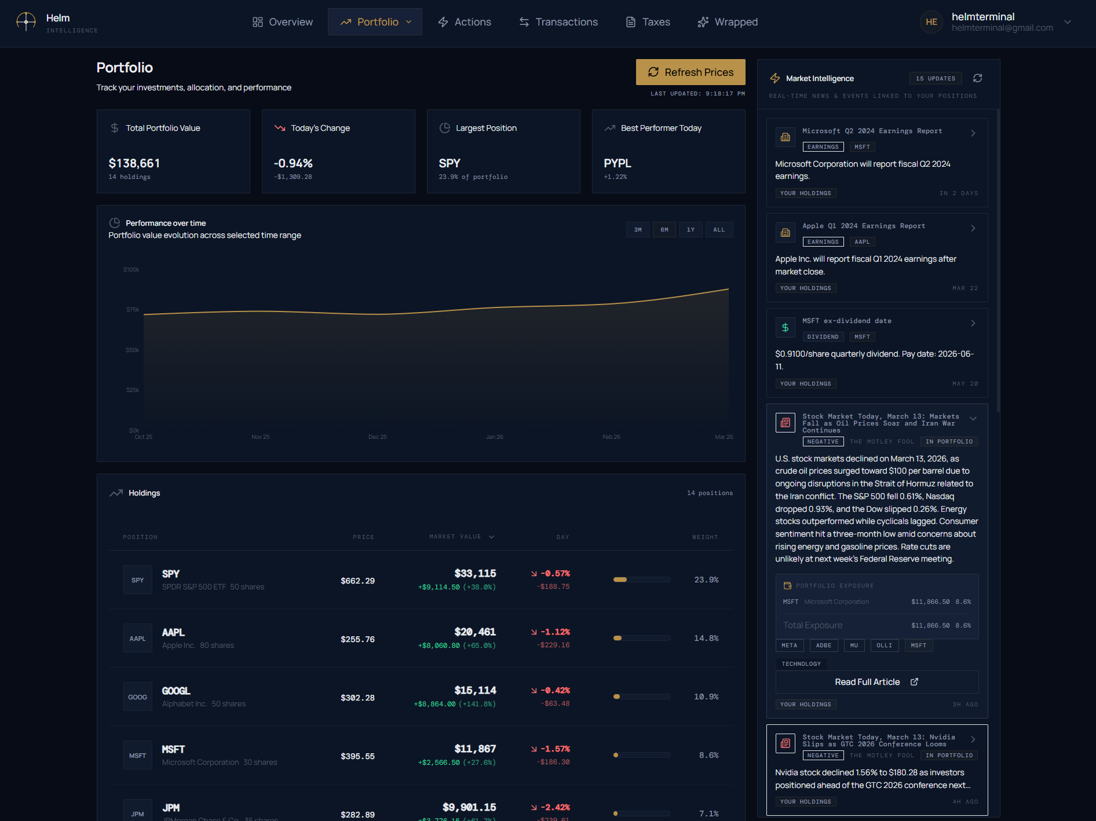Select the 3M time range
This screenshot has height=821, width=1096.
pos(638,230)
